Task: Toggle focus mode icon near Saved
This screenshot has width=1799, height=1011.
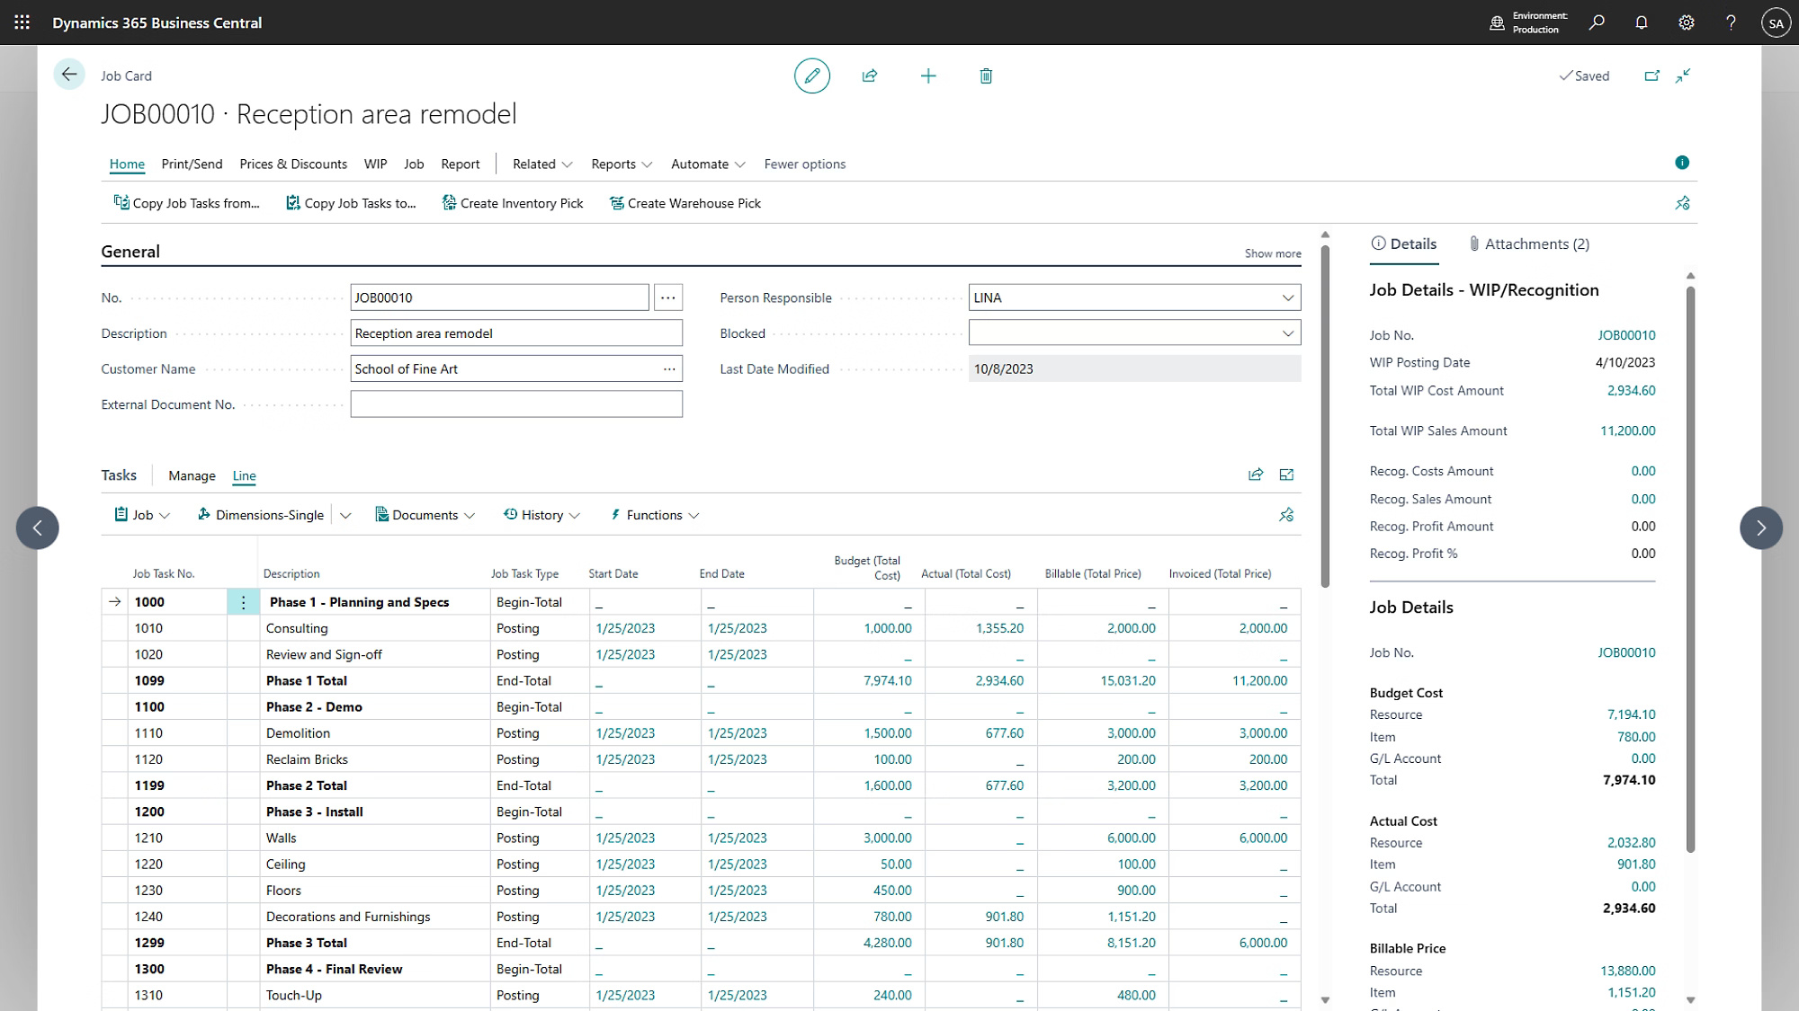Action: click(x=1682, y=75)
